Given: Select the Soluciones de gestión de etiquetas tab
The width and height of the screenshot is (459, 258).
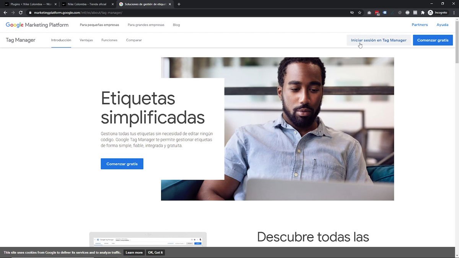Looking at the screenshot, I should (x=145, y=4).
